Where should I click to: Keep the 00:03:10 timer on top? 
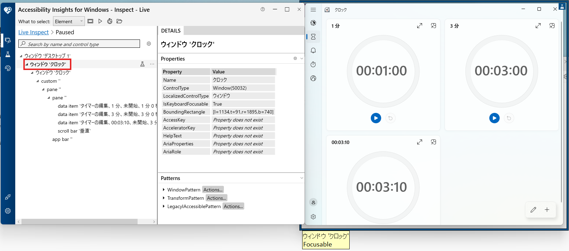click(434, 142)
